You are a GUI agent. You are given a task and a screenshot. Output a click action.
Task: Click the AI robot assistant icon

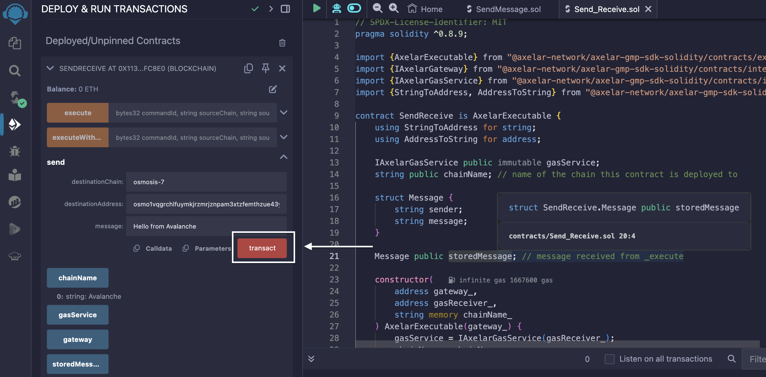click(336, 8)
